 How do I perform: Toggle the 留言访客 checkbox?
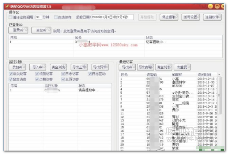tap(11, 79)
